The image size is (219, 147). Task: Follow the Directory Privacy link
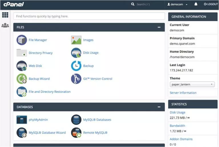[x=41, y=53]
